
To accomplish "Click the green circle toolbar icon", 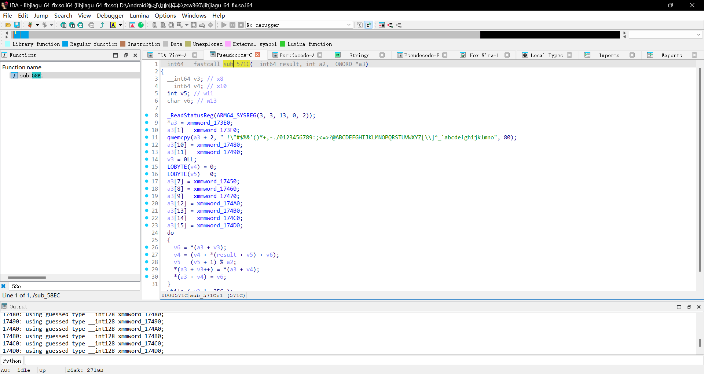I will pos(141,25).
